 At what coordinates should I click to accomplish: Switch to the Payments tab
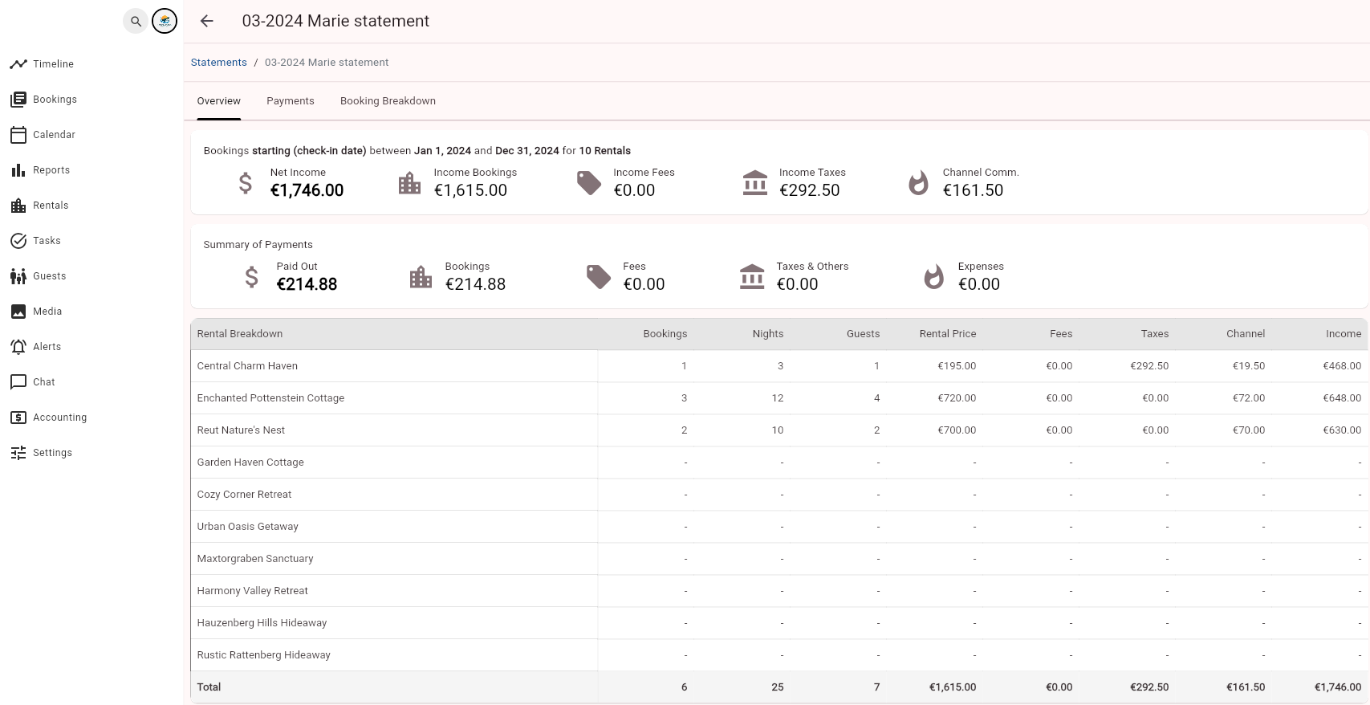tap(291, 101)
